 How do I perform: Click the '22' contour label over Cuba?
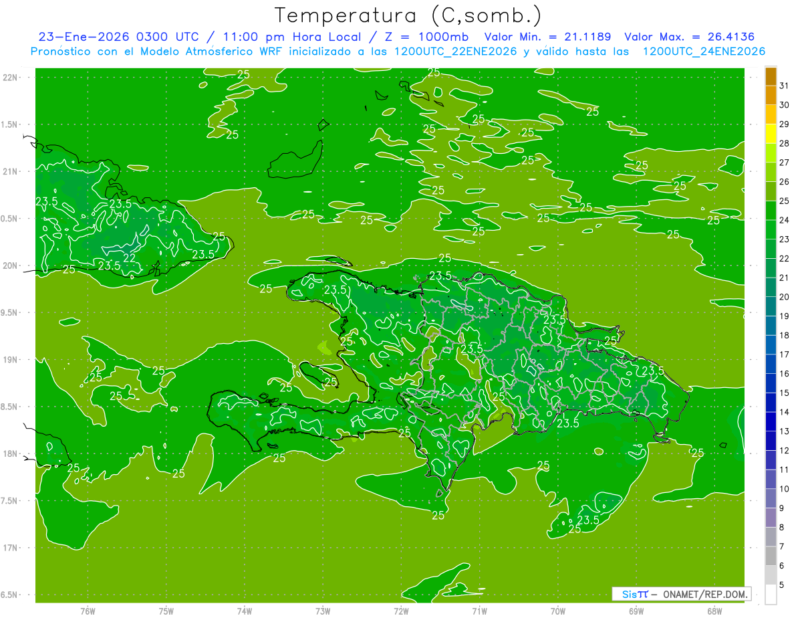(x=130, y=257)
